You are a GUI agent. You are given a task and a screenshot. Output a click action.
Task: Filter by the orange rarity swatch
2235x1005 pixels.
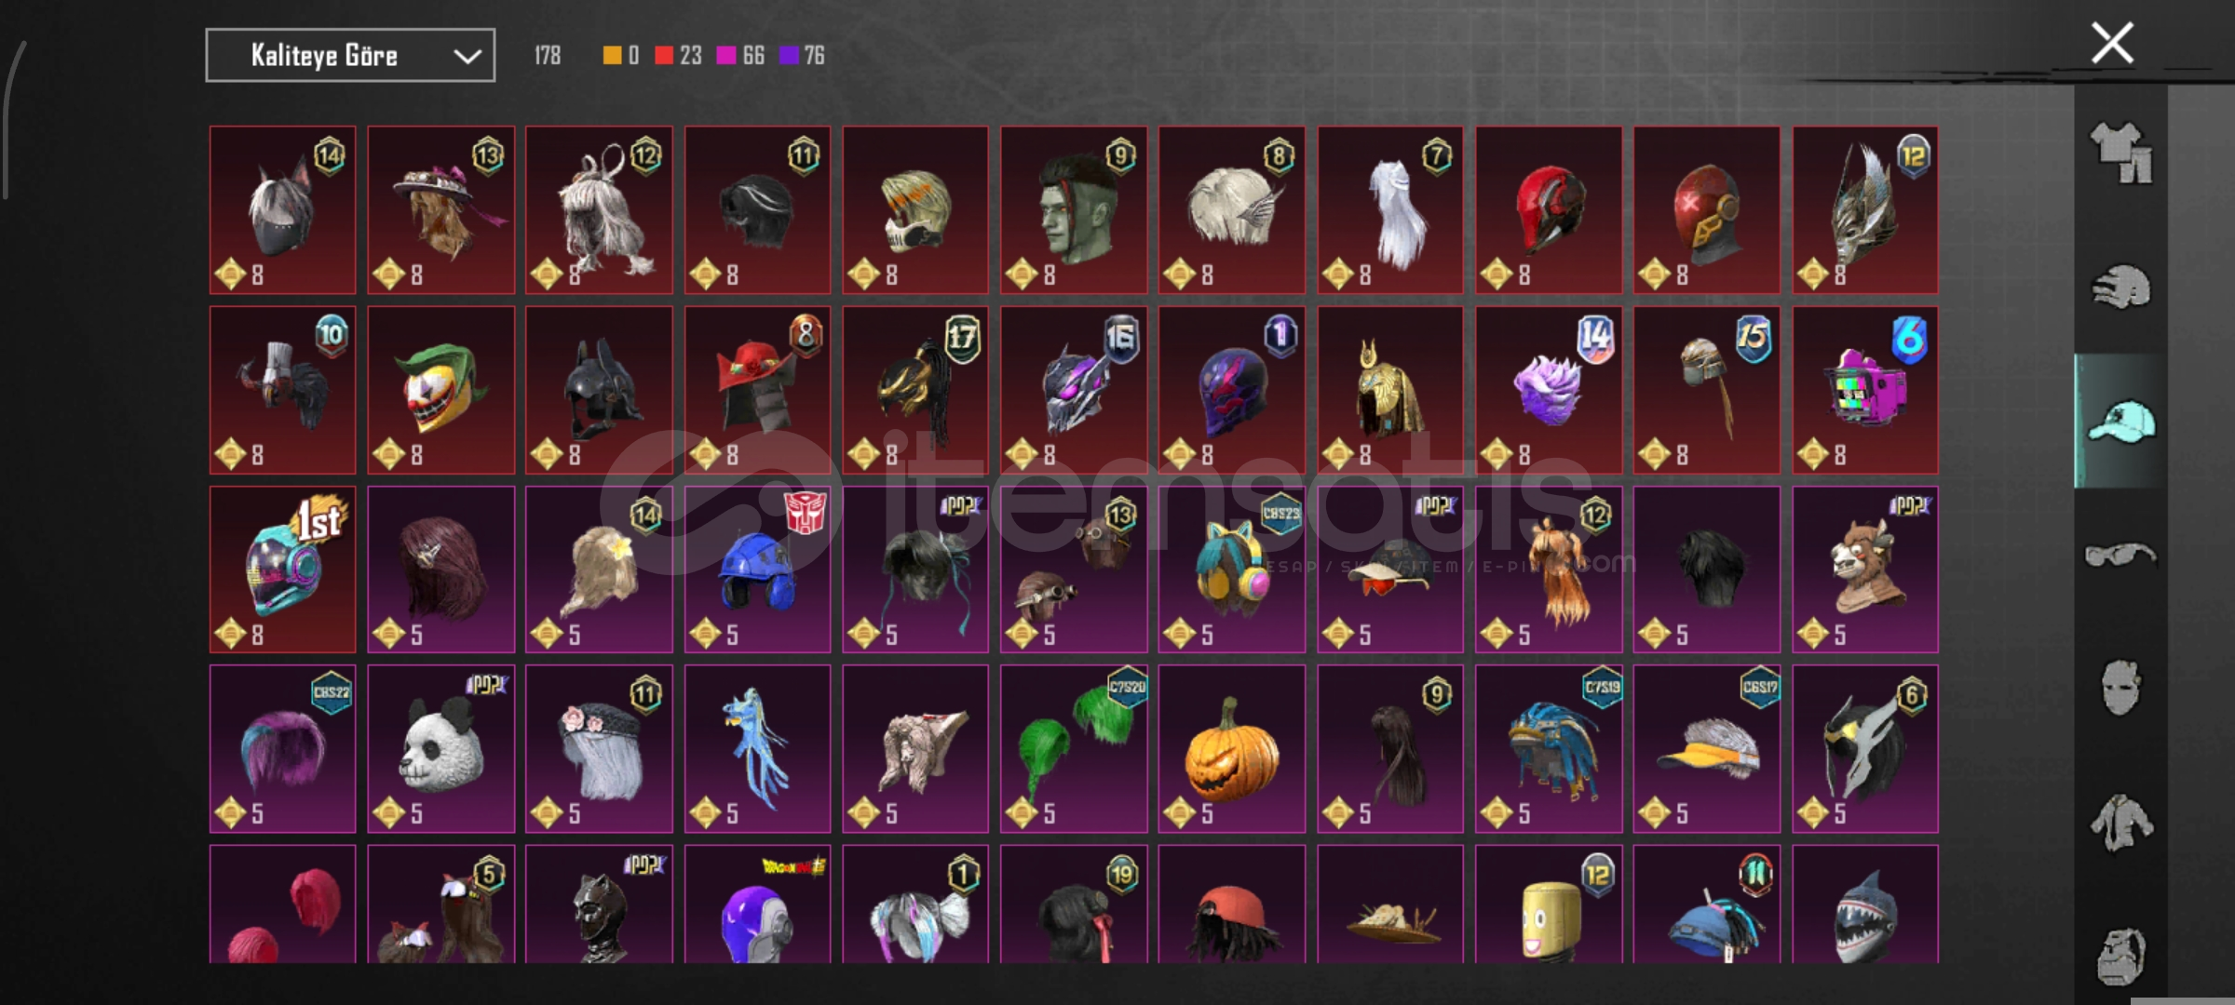[612, 56]
